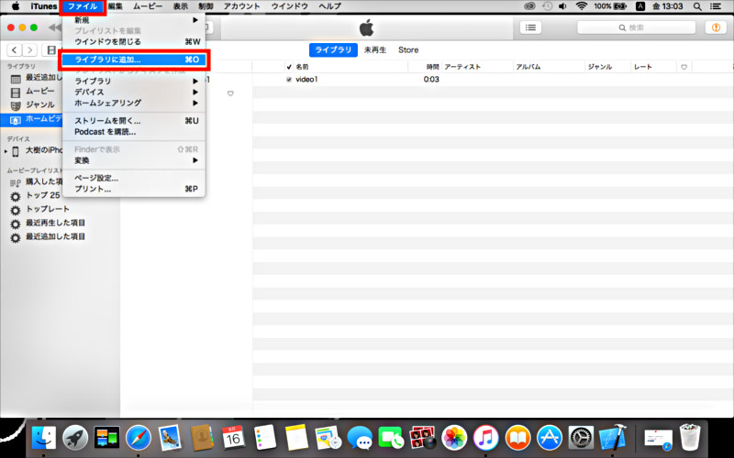734x458 pixels.
Task: Choose ライブラリに追加... in the File menu
Action: click(136, 60)
